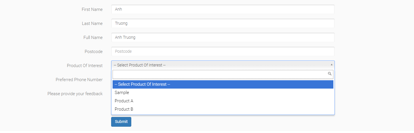Choose the Sample option
Viewport: 414px width, 133px height.
click(x=122, y=93)
